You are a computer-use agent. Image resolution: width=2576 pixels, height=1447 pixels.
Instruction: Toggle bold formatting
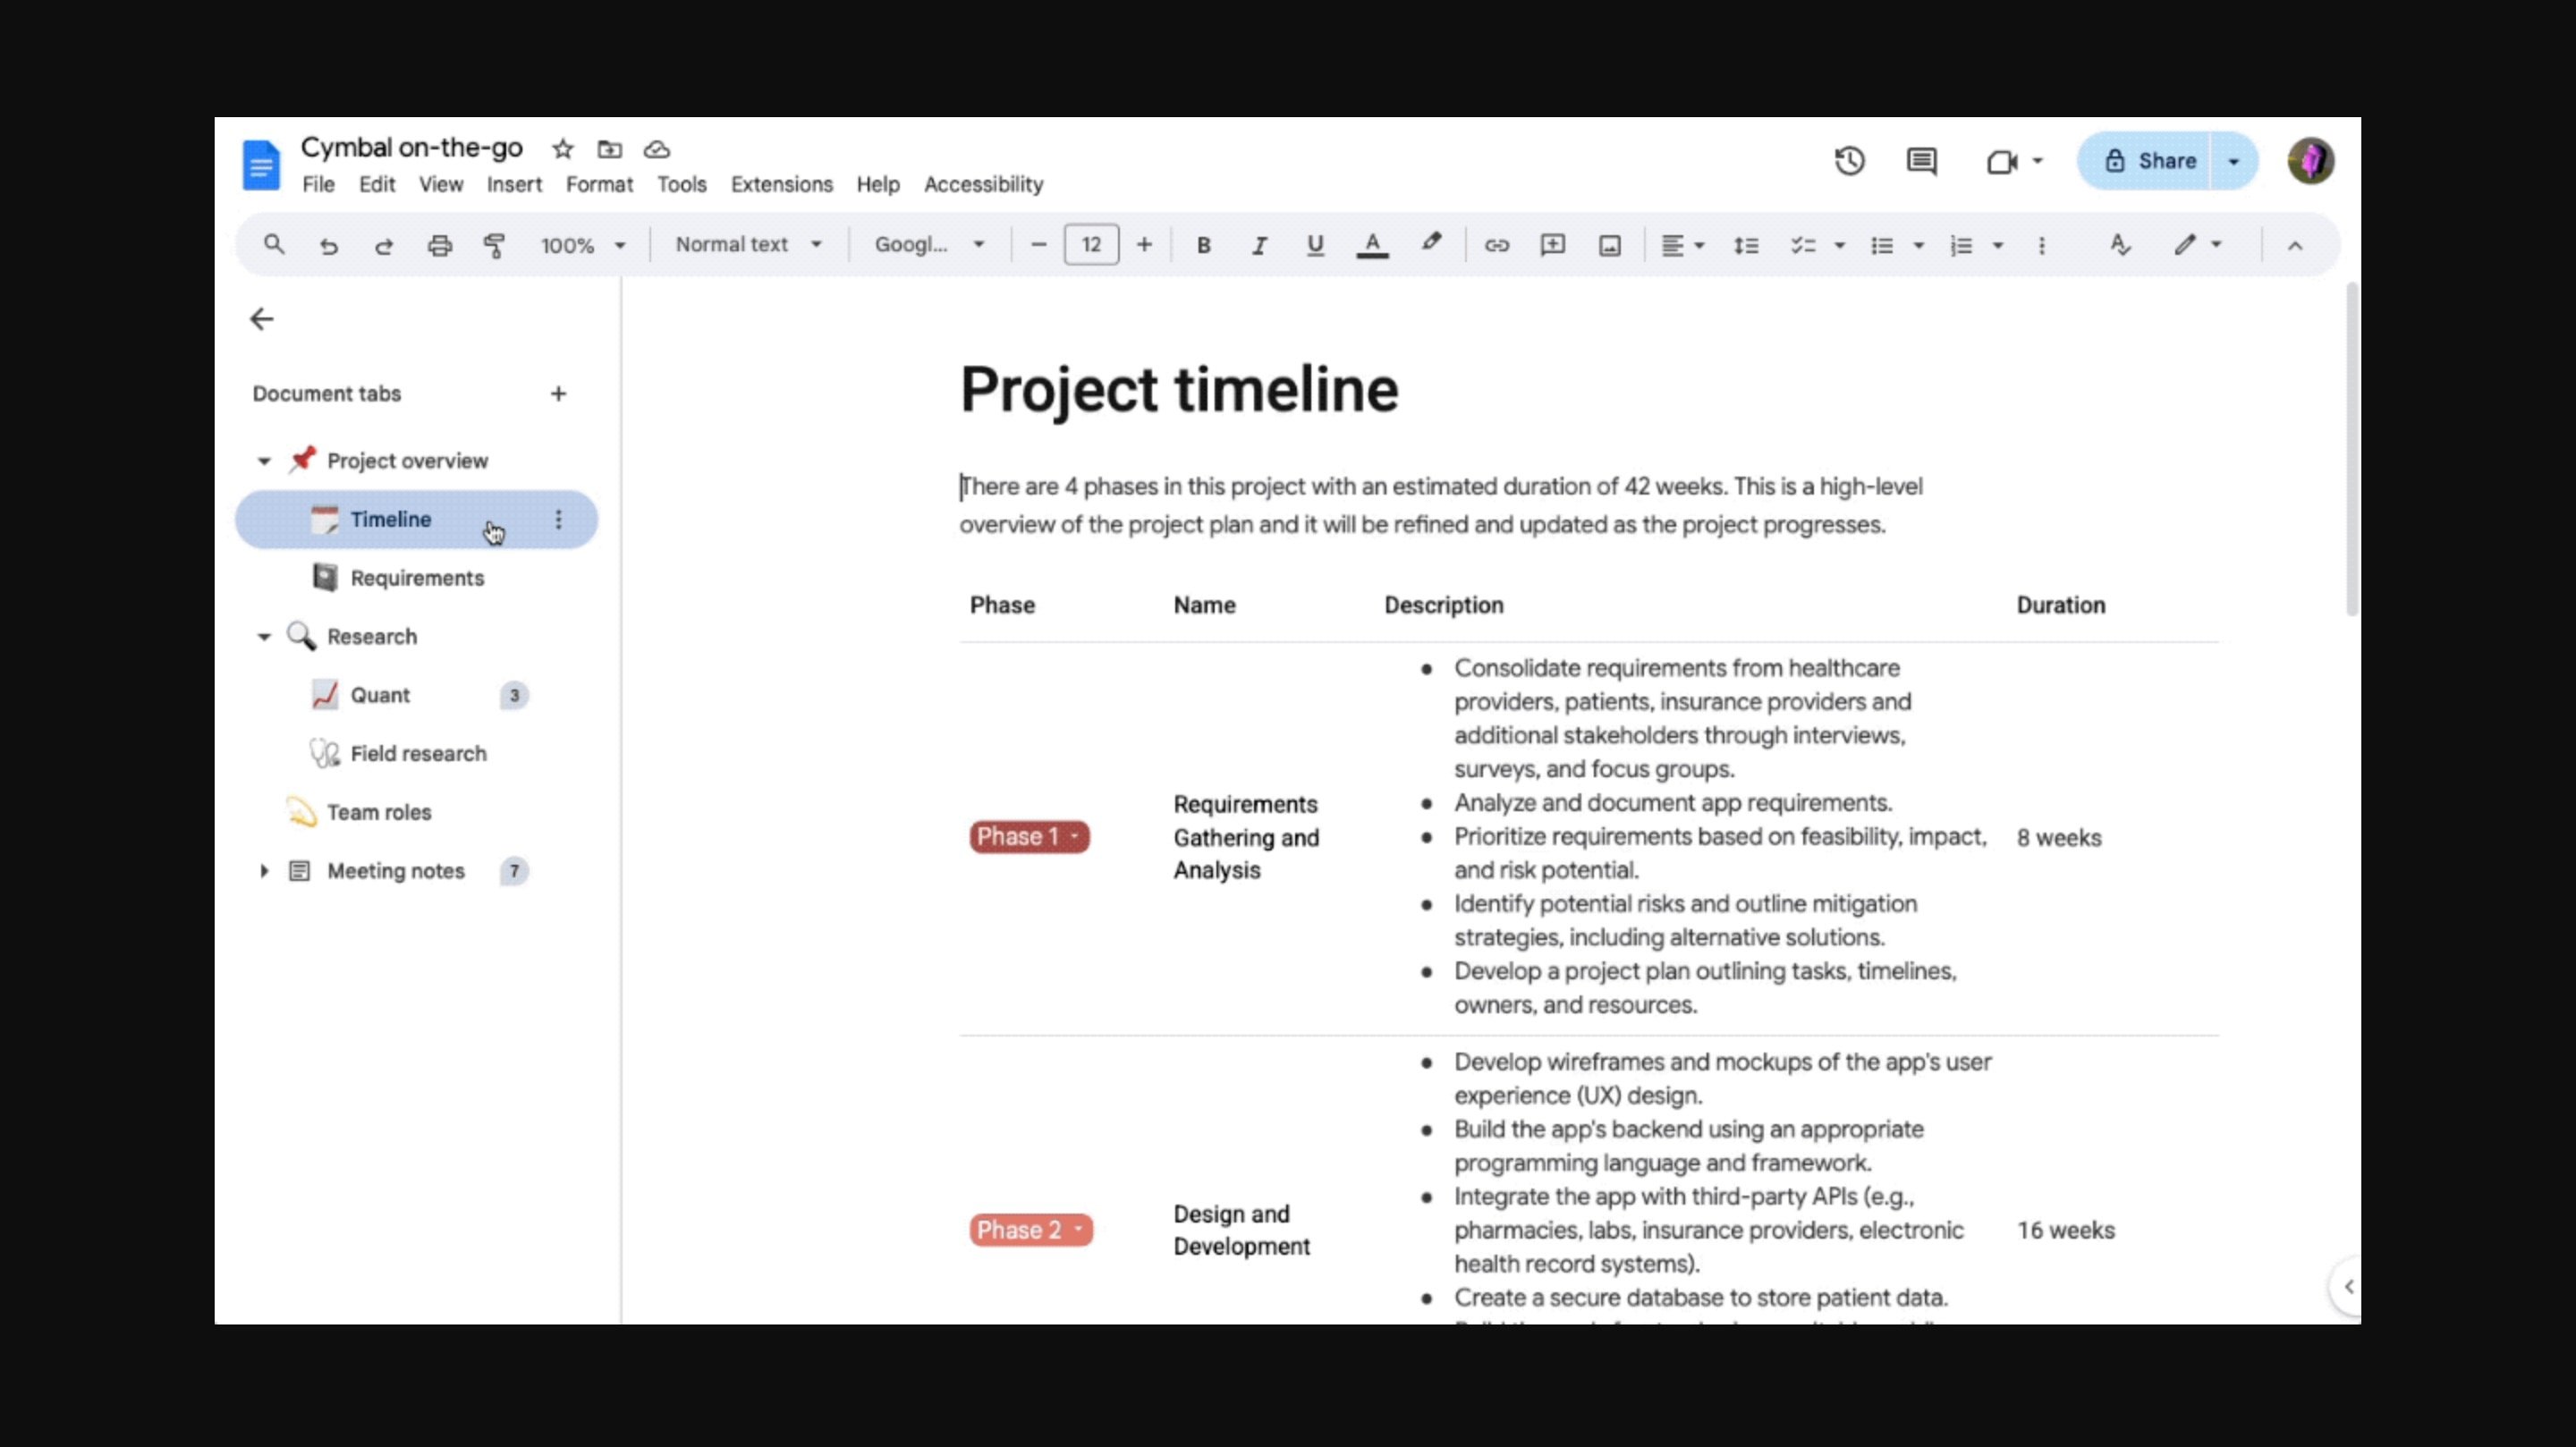1204,245
